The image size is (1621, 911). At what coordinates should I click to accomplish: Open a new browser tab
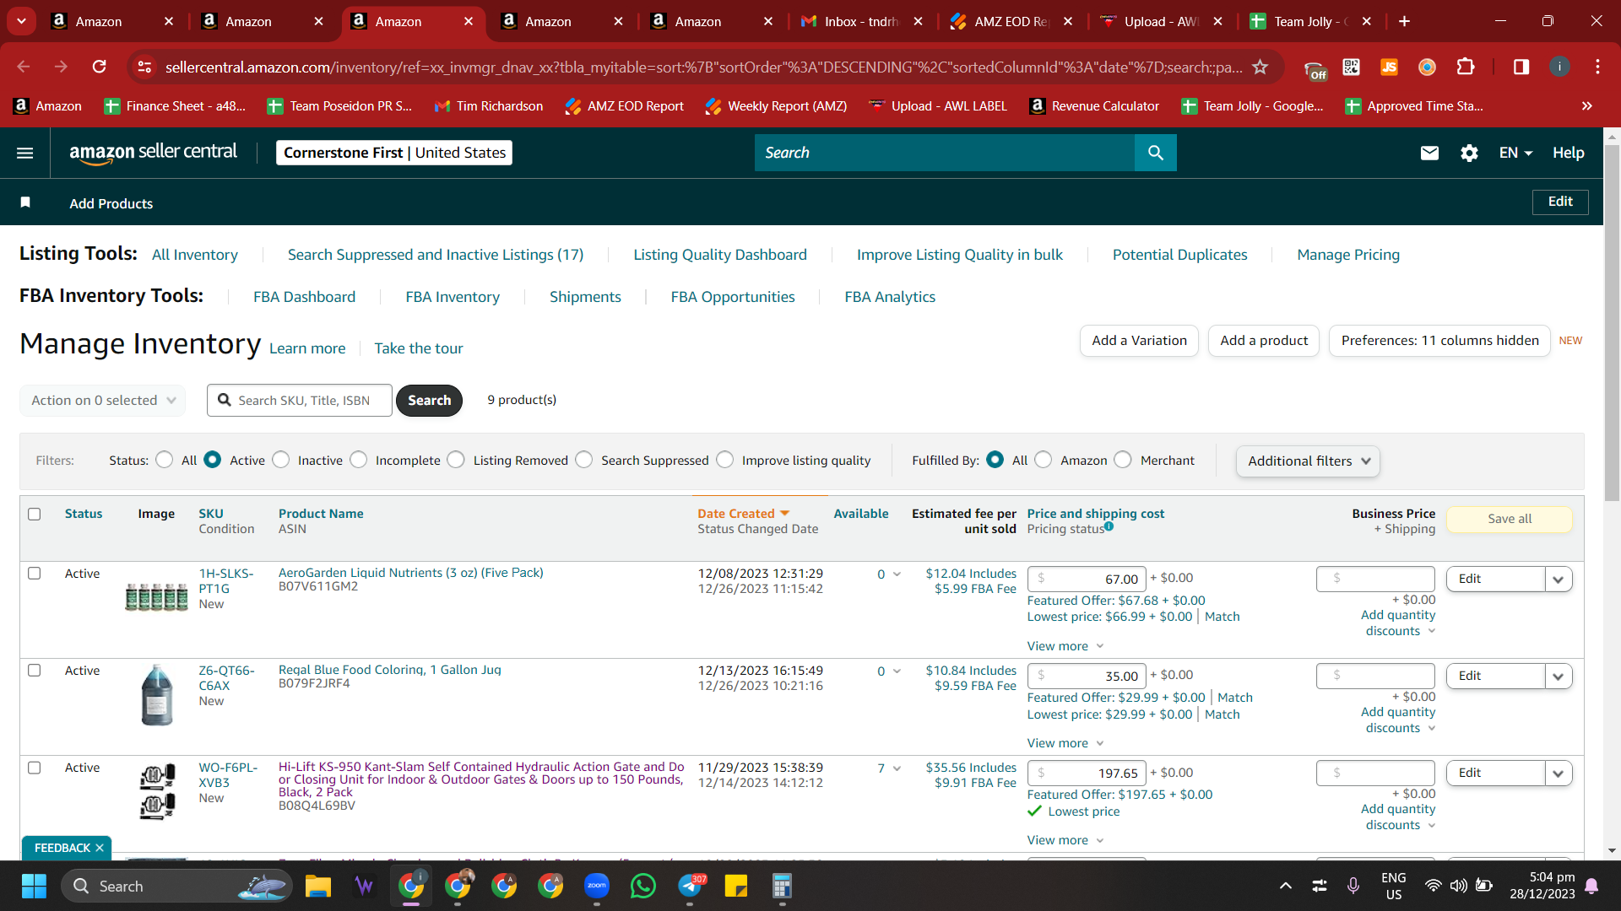1404,21
